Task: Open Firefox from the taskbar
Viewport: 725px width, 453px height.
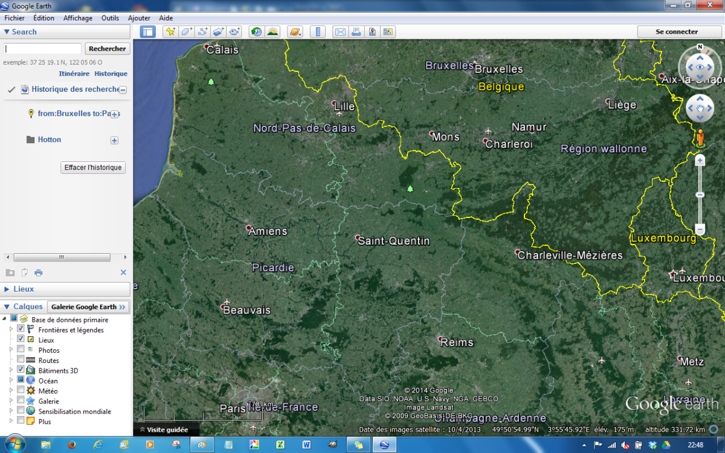Action: [x=72, y=445]
